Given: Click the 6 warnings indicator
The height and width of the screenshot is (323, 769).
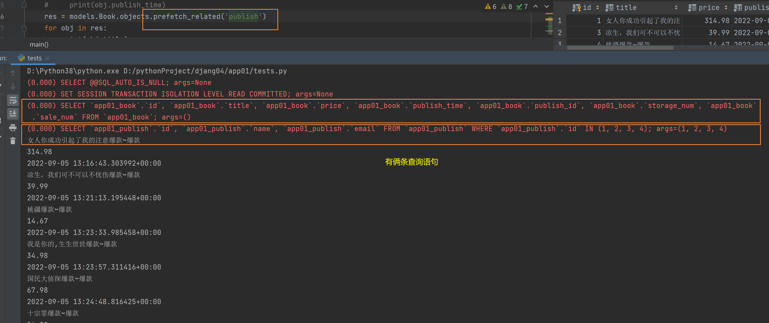Looking at the screenshot, I should coord(491,7).
